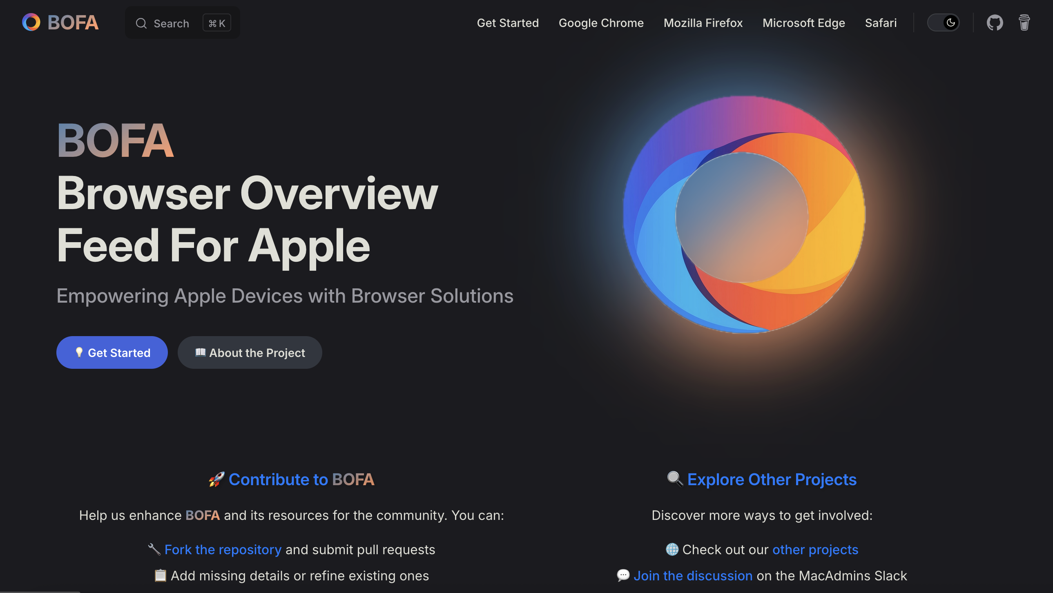Click the BOFA logo icon in the navbar
Viewport: 1053px width, 593px height.
tap(31, 22)
